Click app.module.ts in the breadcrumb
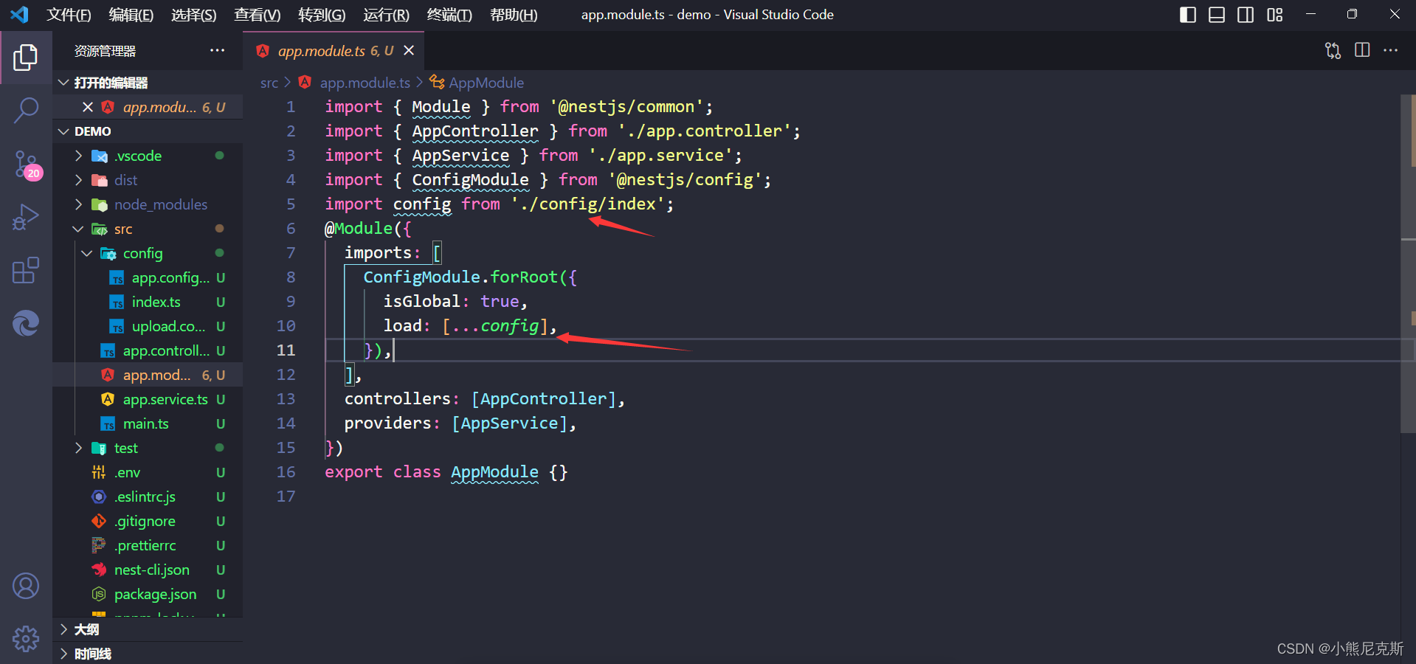This screenshot has width=1416, height=664. 365,83
